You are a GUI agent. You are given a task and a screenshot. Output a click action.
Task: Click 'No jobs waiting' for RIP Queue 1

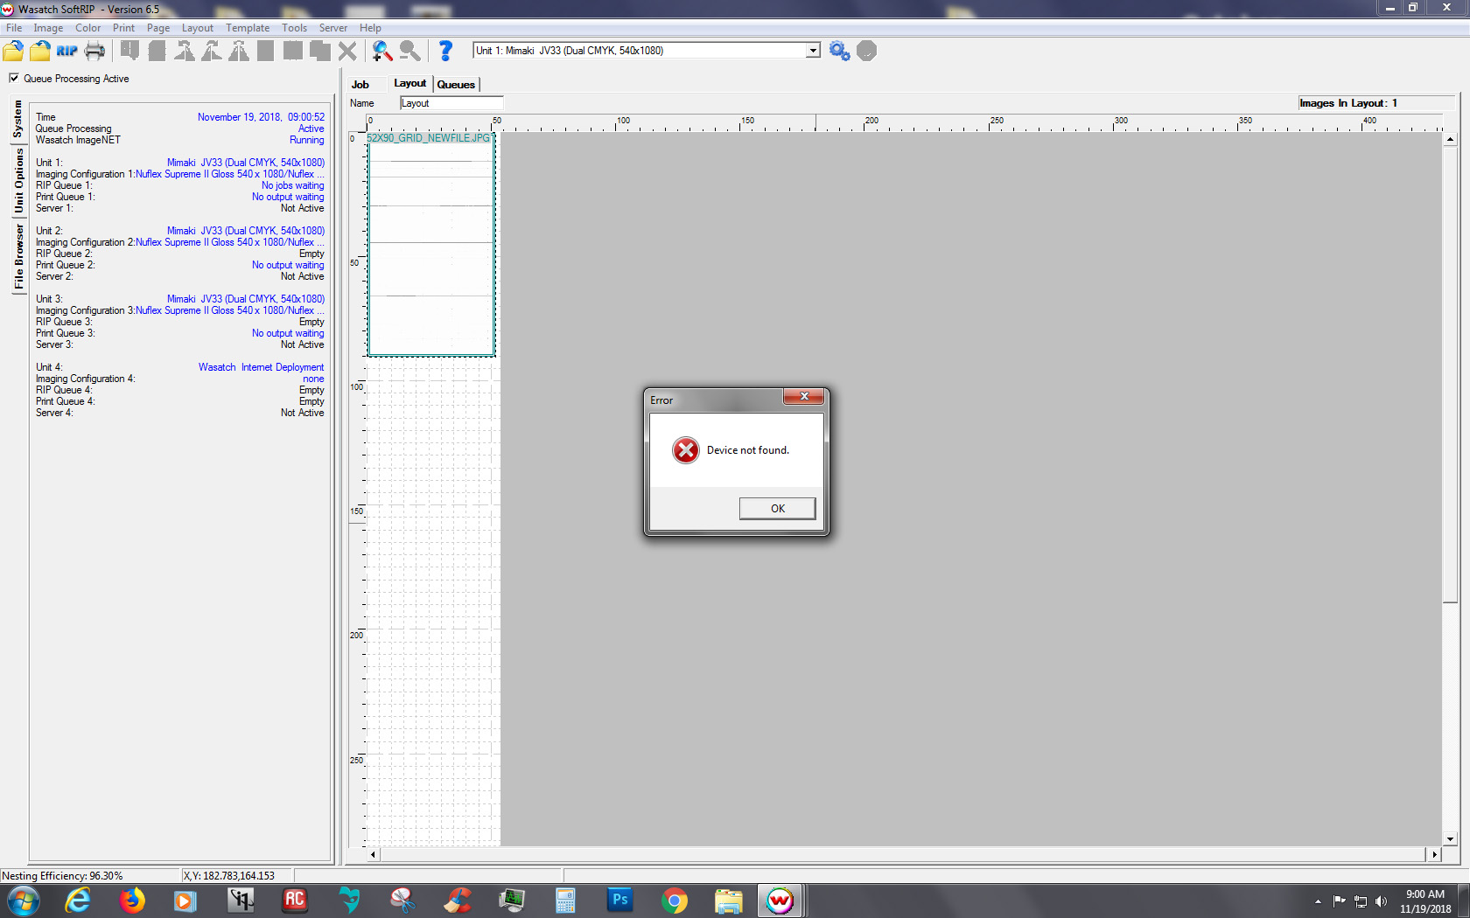(x=292, y=185)
